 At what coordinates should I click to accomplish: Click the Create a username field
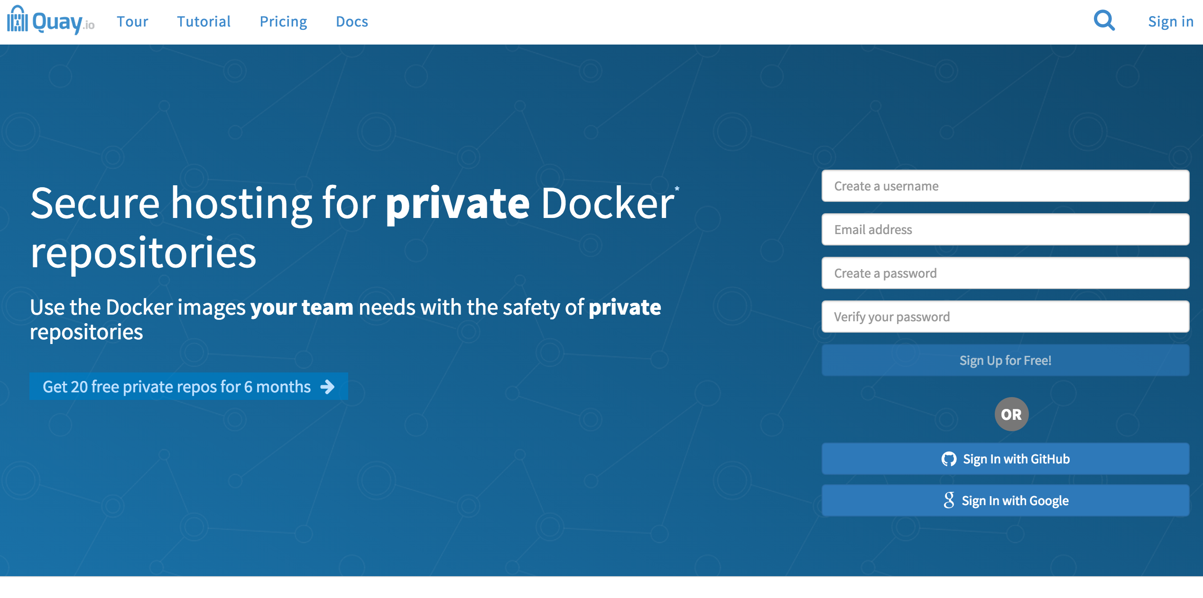click(x=1005, y=186)
